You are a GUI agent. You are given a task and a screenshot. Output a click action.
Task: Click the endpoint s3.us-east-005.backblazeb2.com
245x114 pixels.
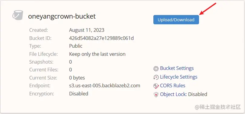click(105, 85)
